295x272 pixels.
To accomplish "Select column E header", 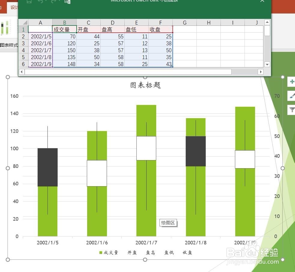I will click(137, 23).
